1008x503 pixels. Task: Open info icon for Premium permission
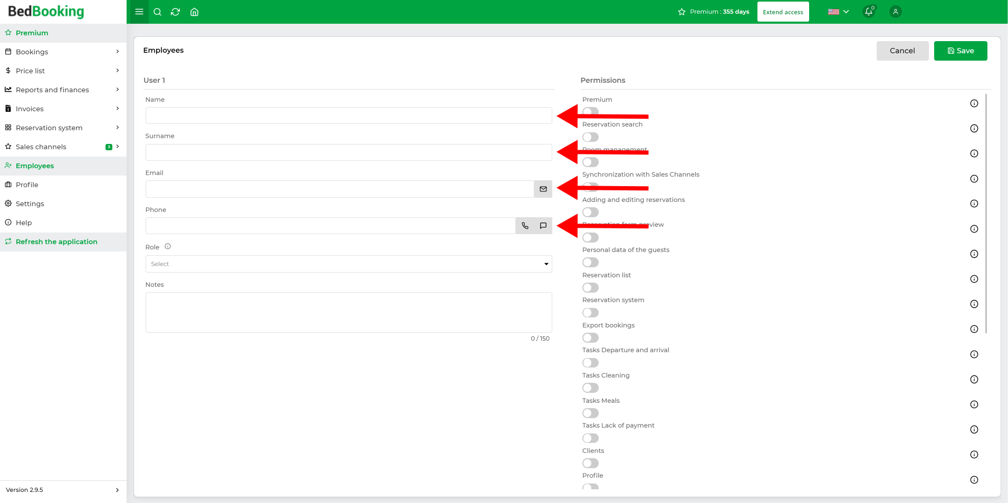point(974,103)
